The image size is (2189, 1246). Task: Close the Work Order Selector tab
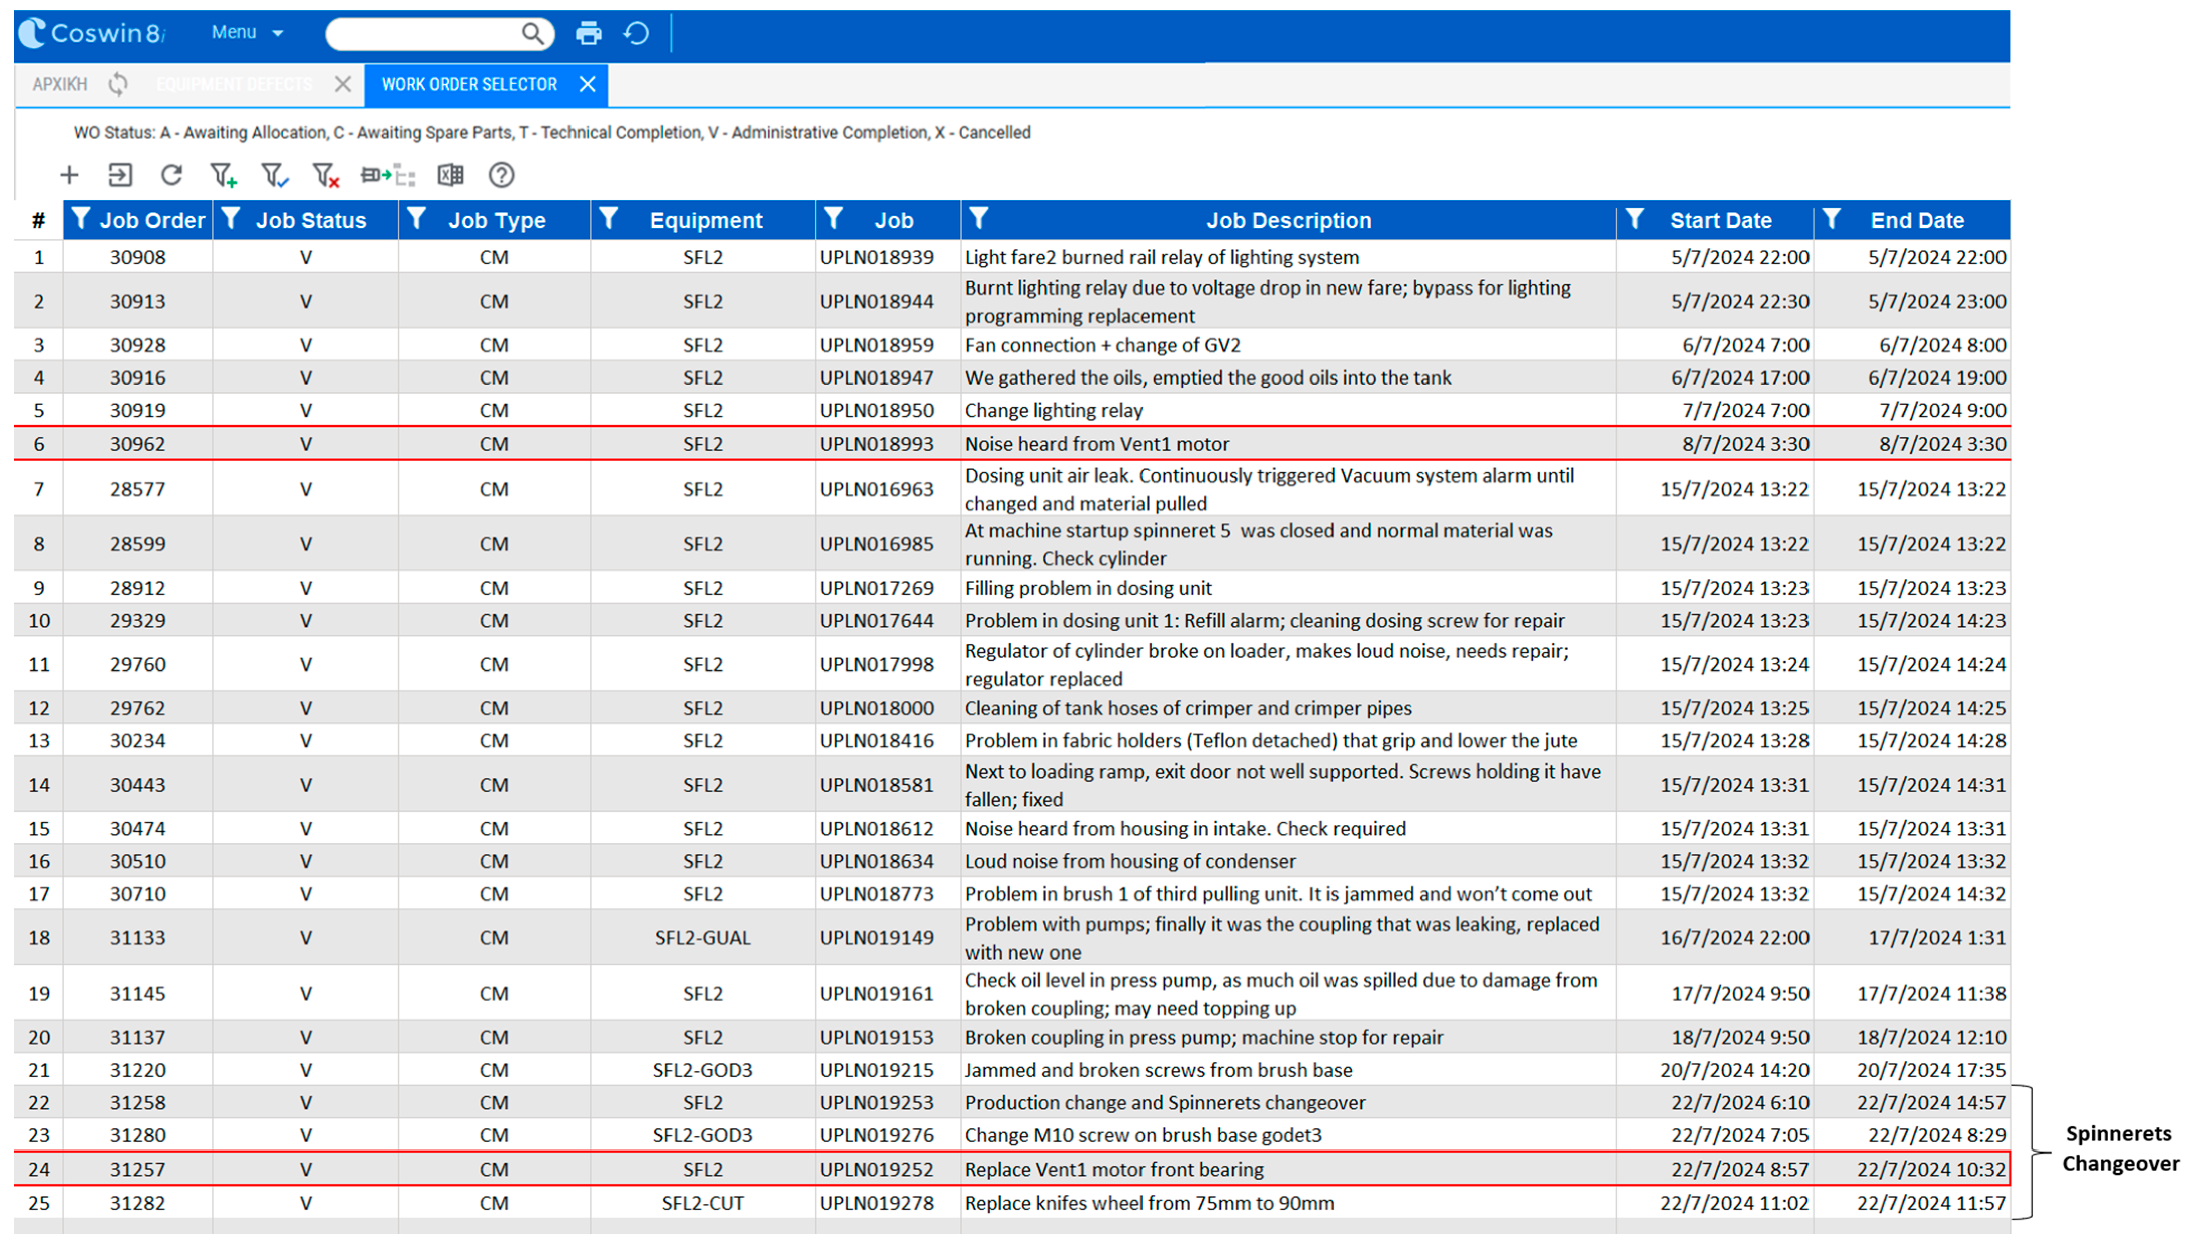[x=587, y=85]
